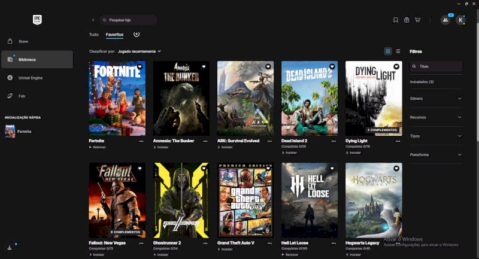
Task: Open the Grand Theft Auto V cover thumbnail
Action: tap(245, 200)
